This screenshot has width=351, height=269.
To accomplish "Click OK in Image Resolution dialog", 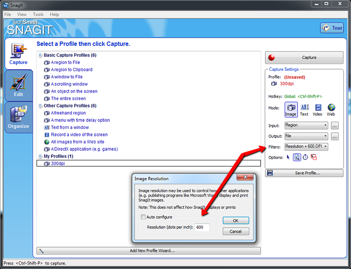I will (236, 220).
